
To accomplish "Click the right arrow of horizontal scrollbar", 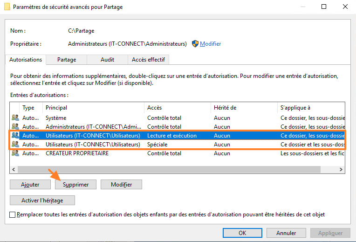I will [x=341, y=169].
